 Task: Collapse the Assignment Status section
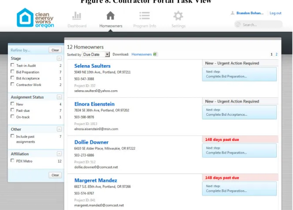click(59, 97)
